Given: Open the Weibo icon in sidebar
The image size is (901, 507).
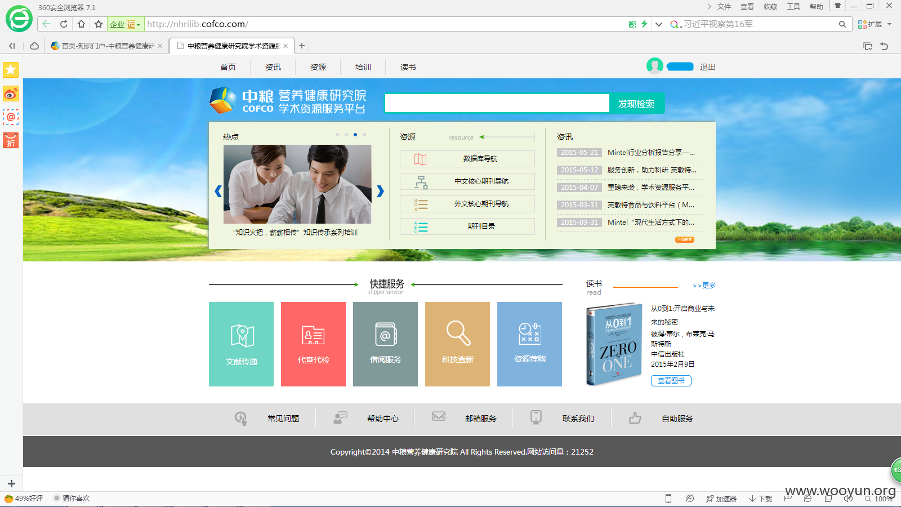Looking at the screenshot, I should point(11,94).
